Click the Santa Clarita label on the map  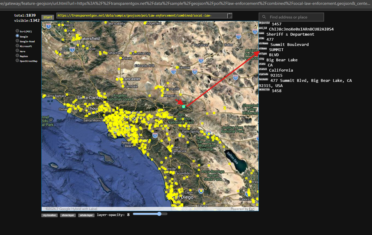tap(89, 98)
